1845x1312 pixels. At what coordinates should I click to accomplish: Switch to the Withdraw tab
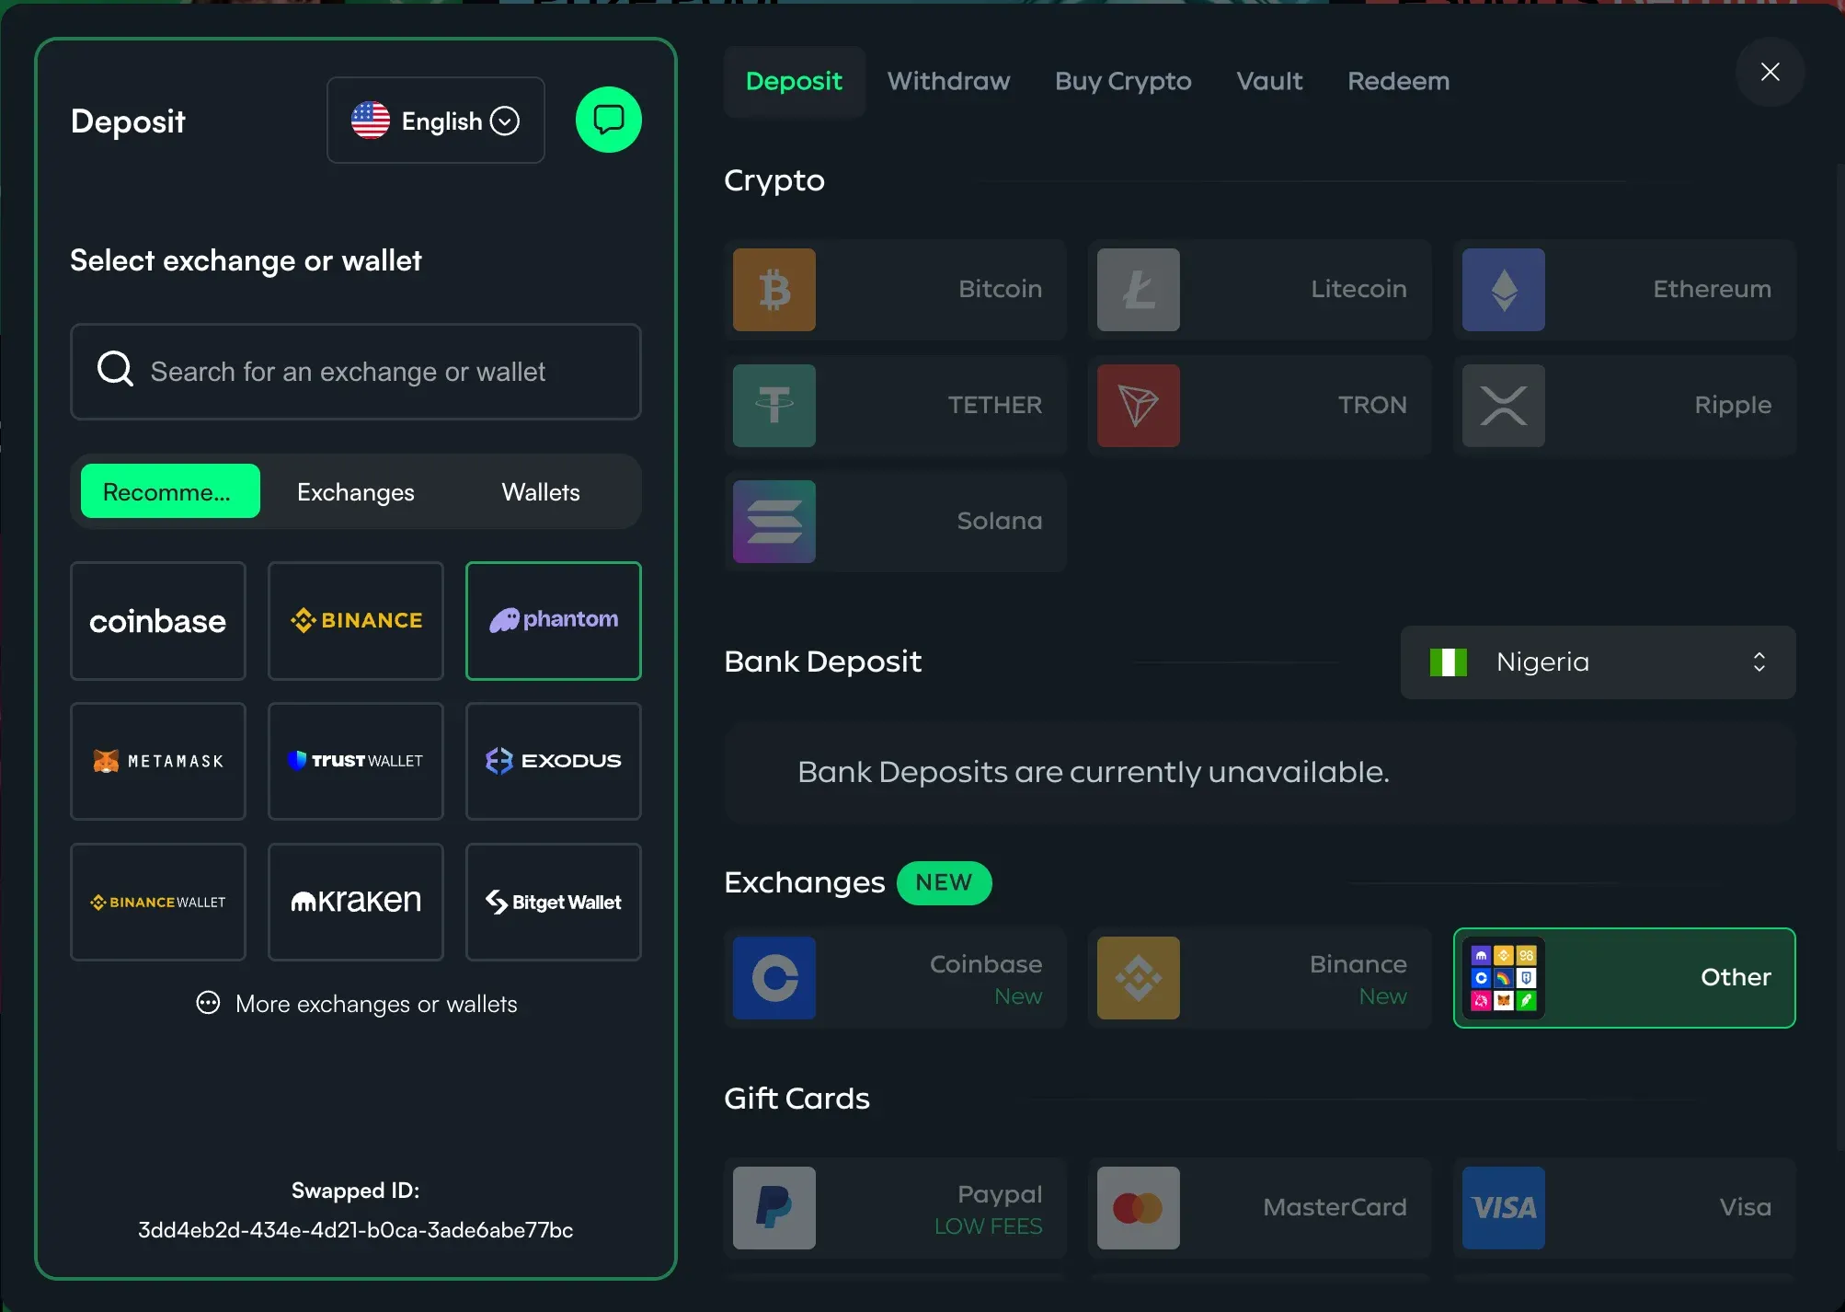pyautogui.click(x=948, y=81)
